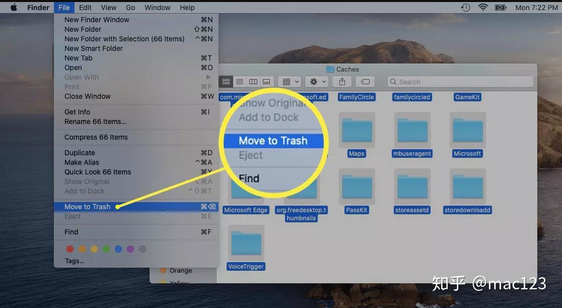Pick the red tag color

click(70, 249)
